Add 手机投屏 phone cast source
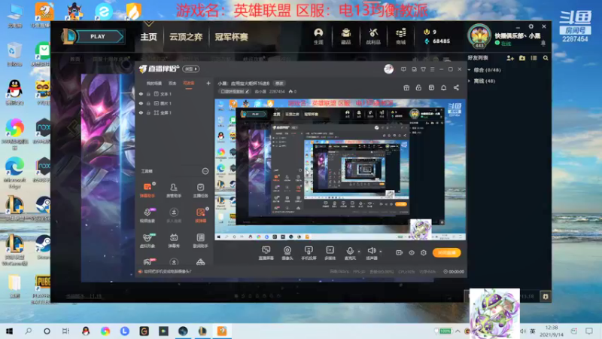The width and height of the screenshot is (602, 339). (x=309, y=253)
